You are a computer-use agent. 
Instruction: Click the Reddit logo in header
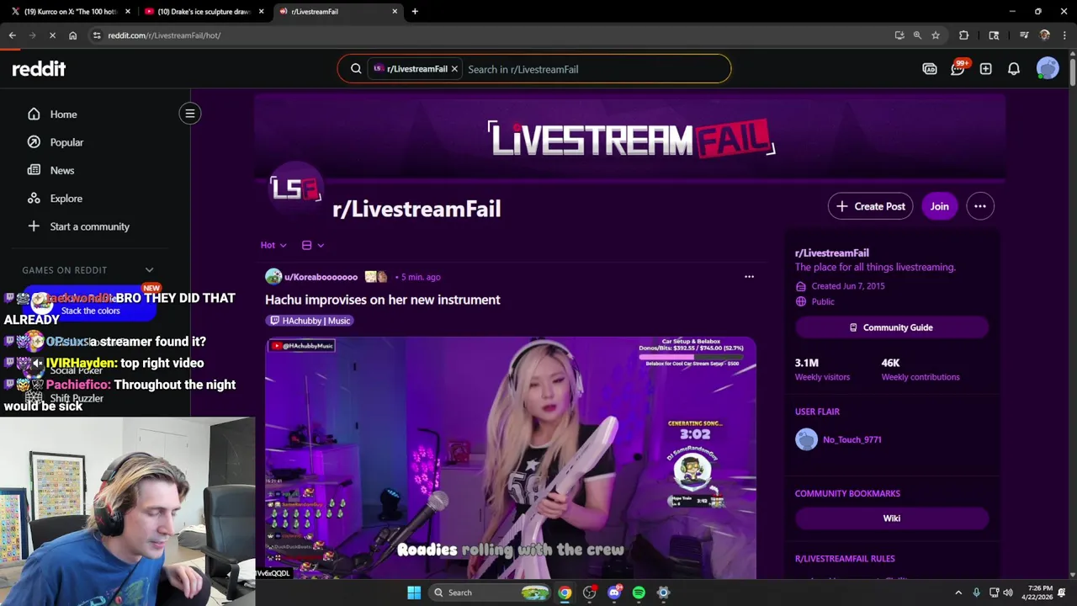39,69
